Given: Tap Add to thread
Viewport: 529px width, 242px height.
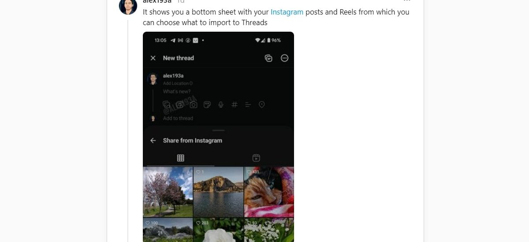Looking at the screenshot, I should 178,118.
